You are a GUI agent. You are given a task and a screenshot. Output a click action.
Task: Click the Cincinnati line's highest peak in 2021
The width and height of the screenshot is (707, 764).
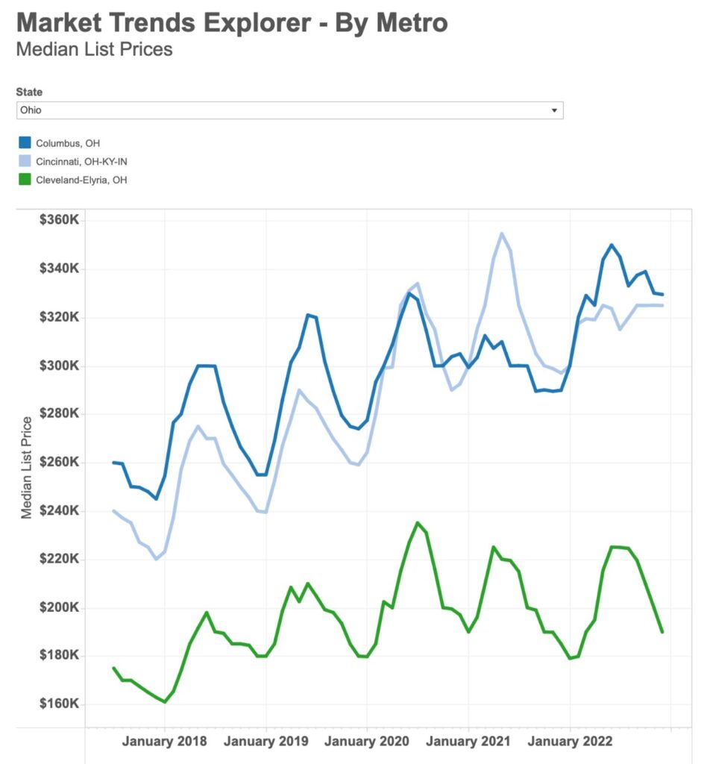[x=502, y=234]
